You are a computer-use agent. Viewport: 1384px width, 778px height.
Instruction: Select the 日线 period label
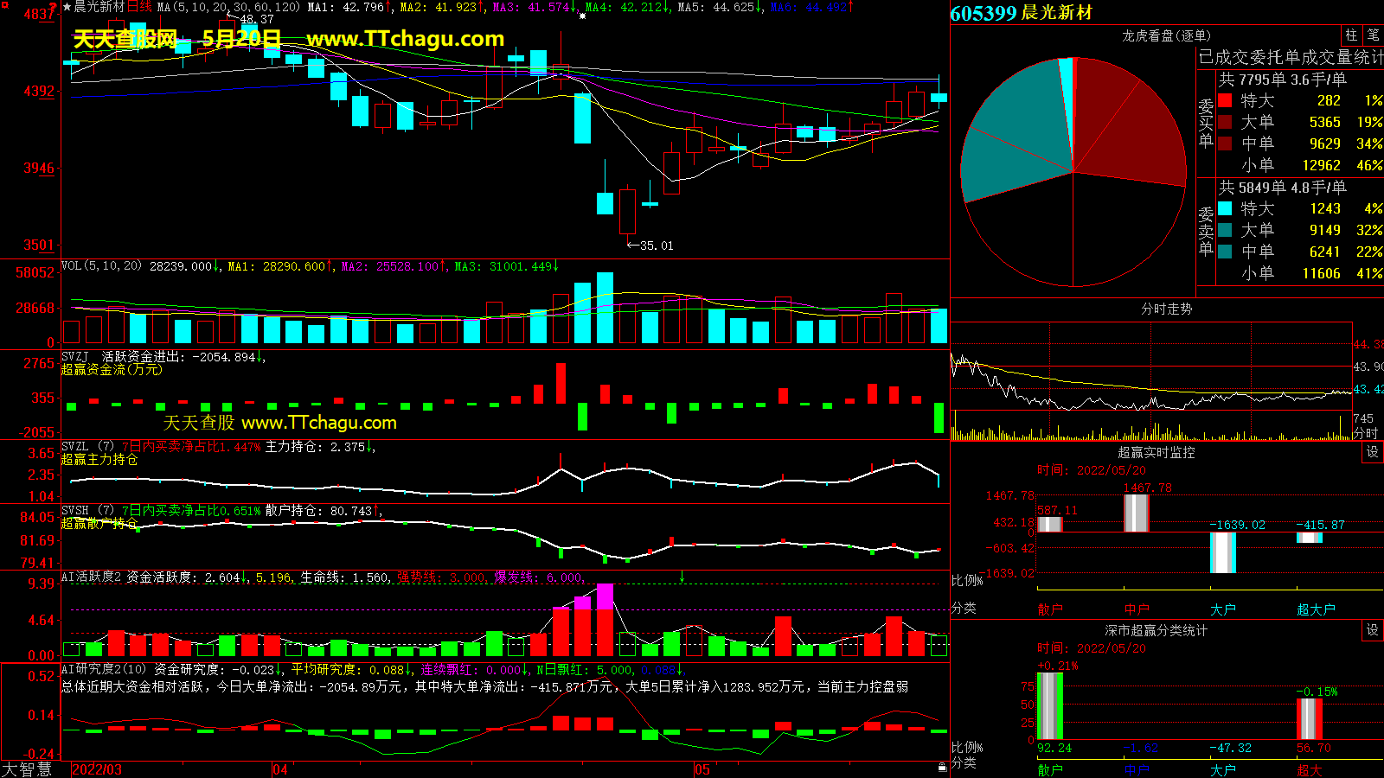pos(139,7)
